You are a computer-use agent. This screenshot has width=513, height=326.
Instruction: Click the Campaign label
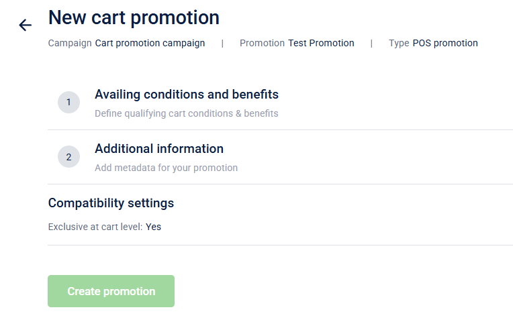pyautogui.click(x=70, y=43)
